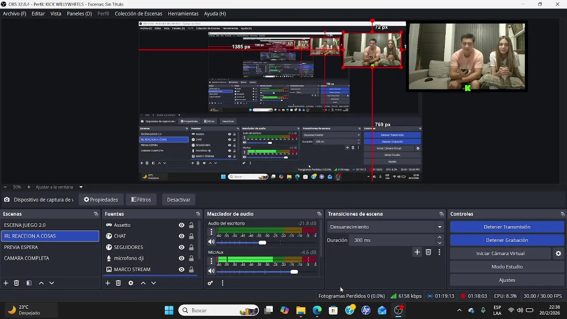Open the Herramientas menu
This screenshot has width=567, height=319.
click(183, 14)
